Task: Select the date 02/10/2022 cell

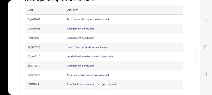Action: click(34, 47)
